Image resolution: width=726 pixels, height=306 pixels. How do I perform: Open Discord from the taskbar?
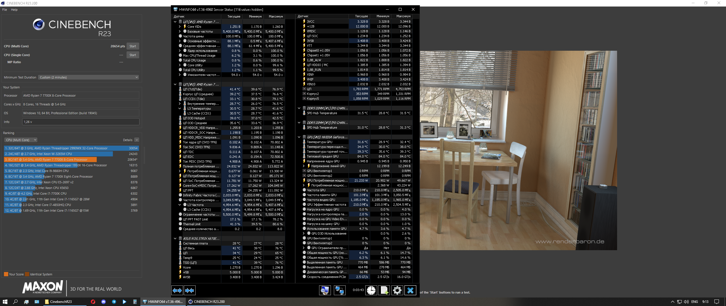(x=104, y=302)
